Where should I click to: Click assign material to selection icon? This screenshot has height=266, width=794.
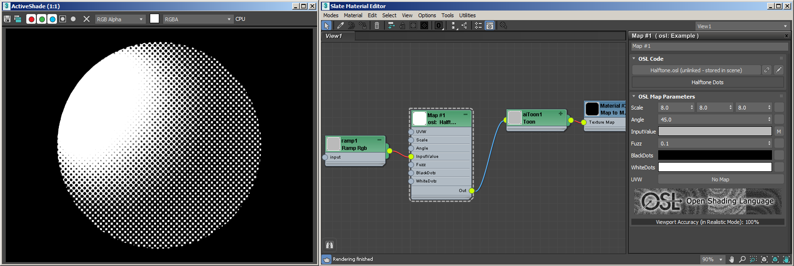click(363, 25)
